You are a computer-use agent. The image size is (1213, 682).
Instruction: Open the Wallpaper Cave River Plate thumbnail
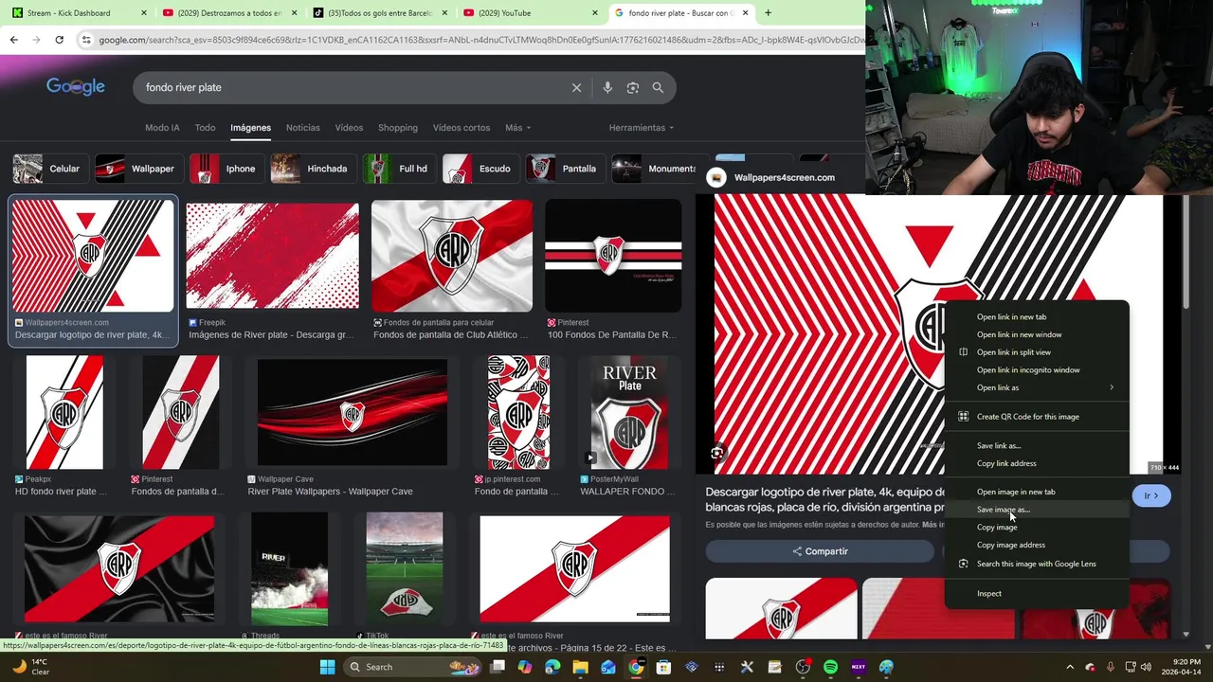[353, 413]
